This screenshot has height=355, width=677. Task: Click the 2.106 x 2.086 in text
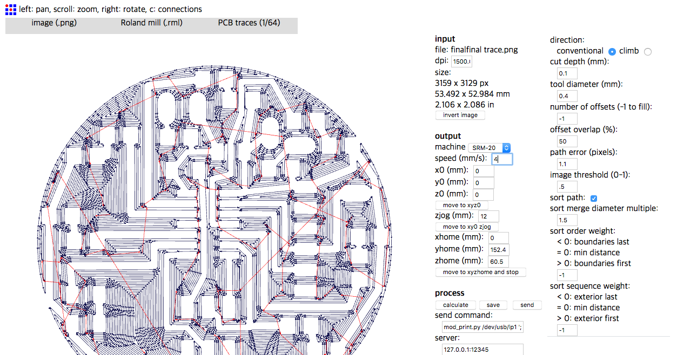click(x=465, y=105)
